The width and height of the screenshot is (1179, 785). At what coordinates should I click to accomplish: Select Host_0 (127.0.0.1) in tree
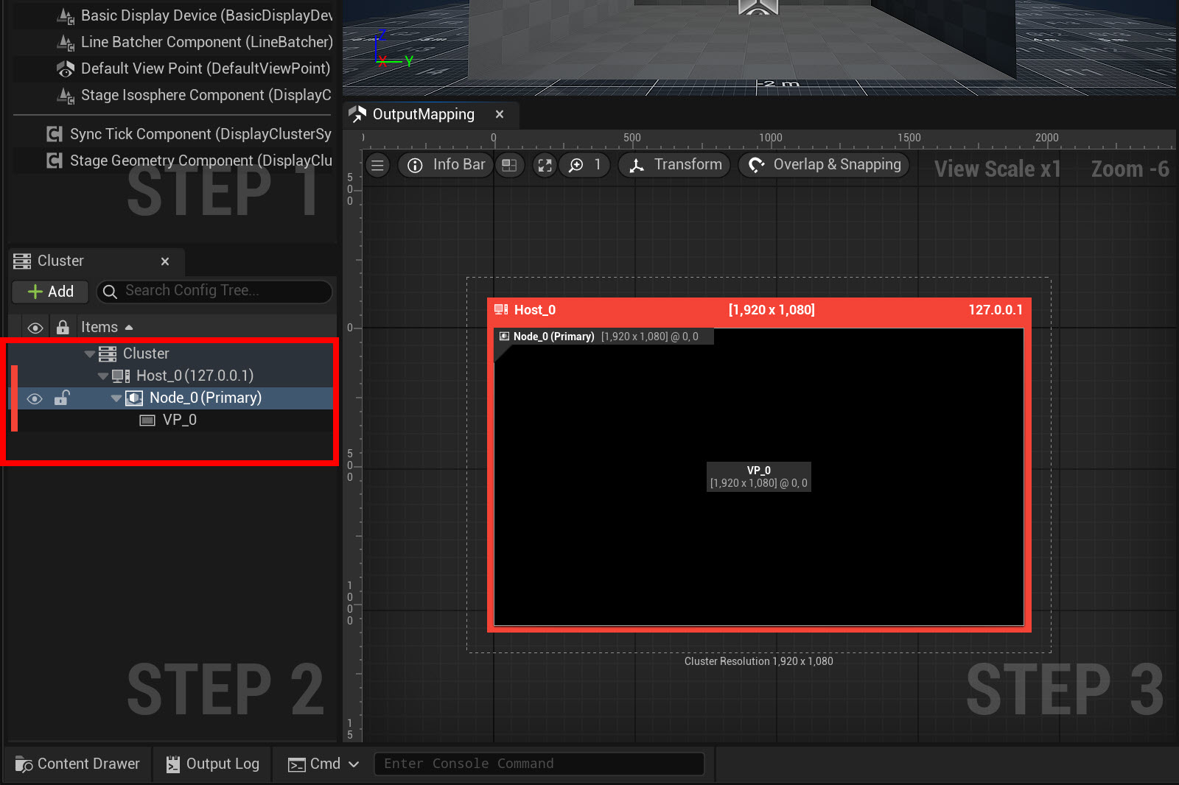tap(170, 376)
